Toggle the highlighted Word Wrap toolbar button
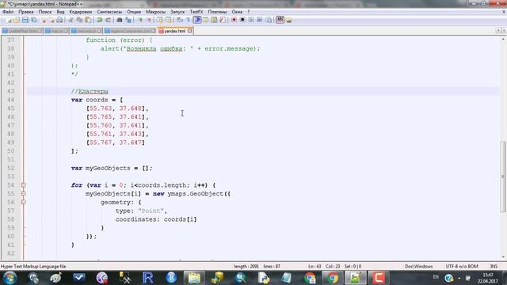Image resolution: width=507 pixels, height=285 pixels. click(197, 20)
